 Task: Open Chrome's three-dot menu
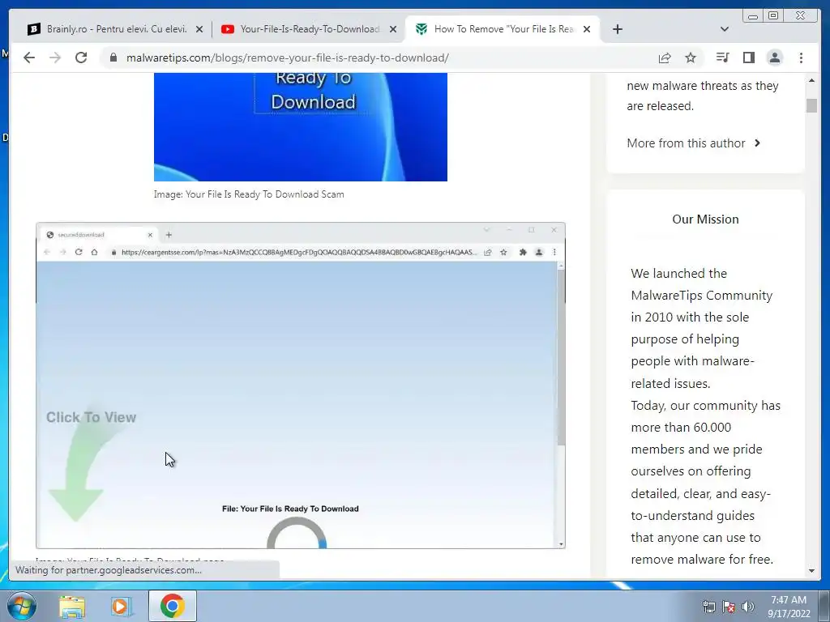point(801,58)
